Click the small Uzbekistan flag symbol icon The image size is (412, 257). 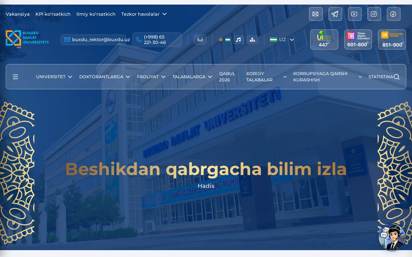click(x=228, y=40)
